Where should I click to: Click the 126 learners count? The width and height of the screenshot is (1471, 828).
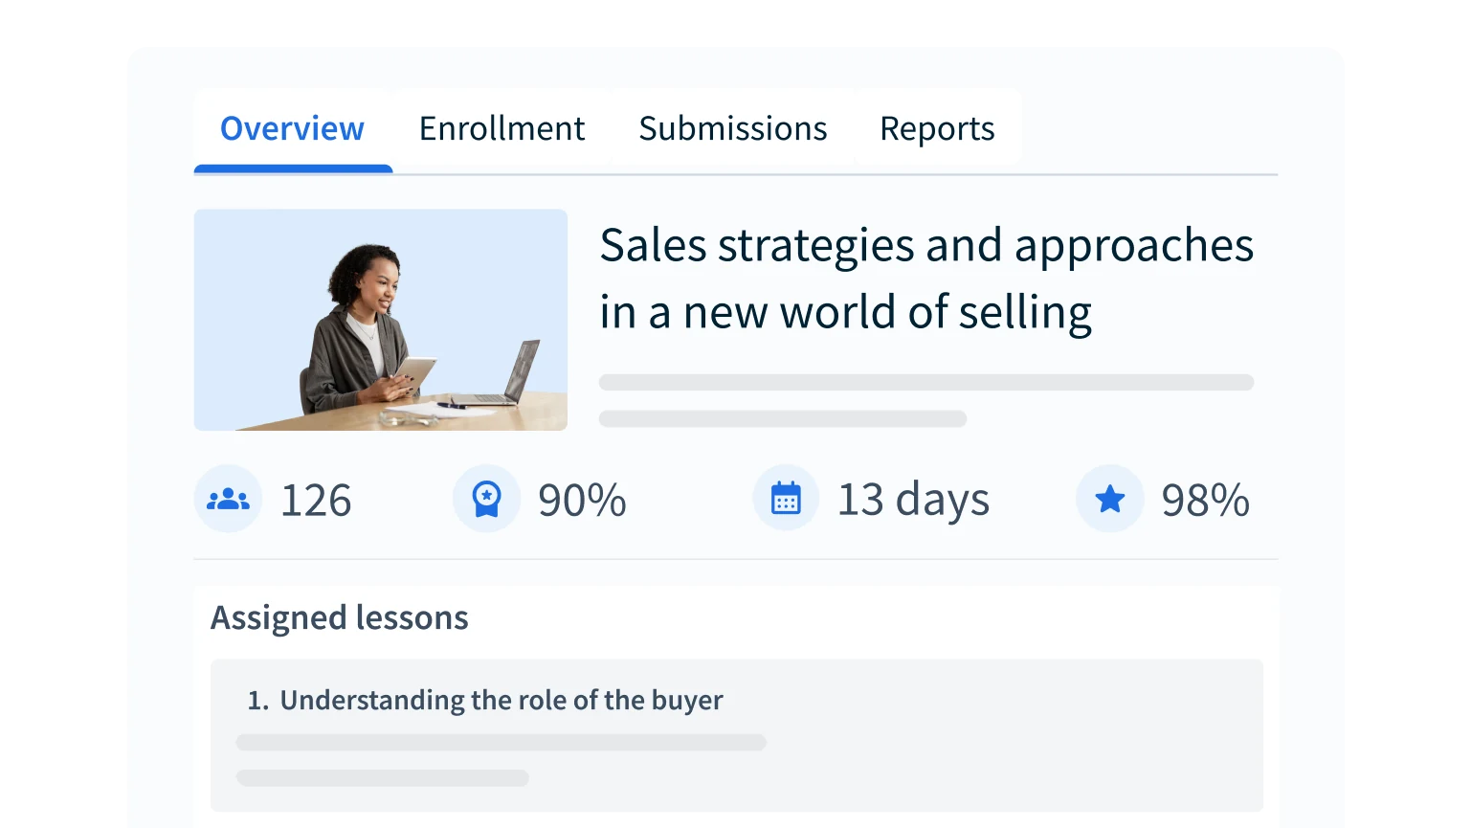point(316,501)
